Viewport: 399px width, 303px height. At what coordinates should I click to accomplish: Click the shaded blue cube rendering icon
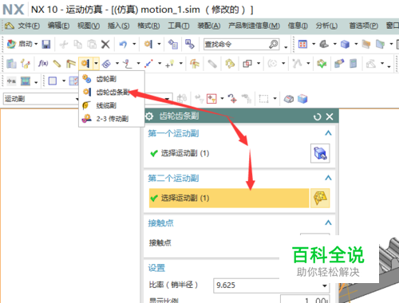coord(345,44)
